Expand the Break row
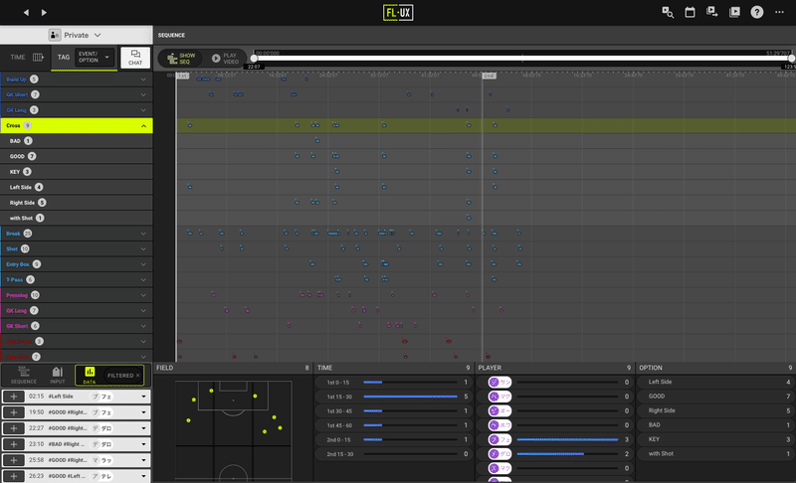The height and width of the screenshot is (483, 796). [x=143, y=234]
